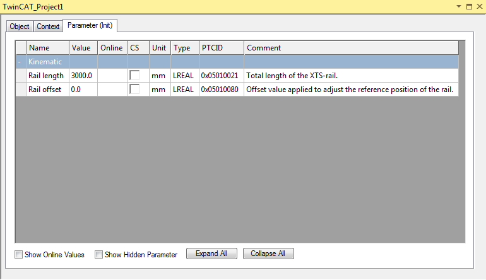486x280 pixels.
Task: Click the Collapse All button
Action: point(268,254)
